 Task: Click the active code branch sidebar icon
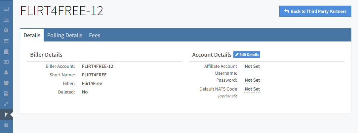[x=6, y=115]
